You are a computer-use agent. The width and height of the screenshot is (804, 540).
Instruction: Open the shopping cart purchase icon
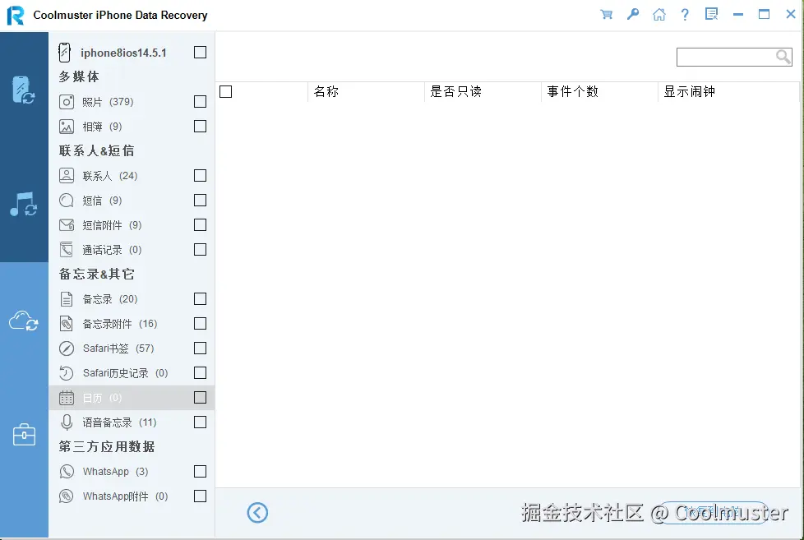coord(606,14)
